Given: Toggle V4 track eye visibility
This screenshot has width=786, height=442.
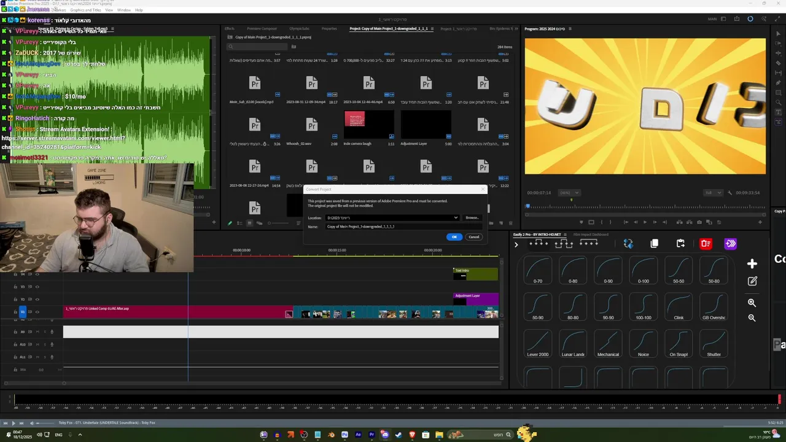Looking at the screenshot, I should [37, 274].
